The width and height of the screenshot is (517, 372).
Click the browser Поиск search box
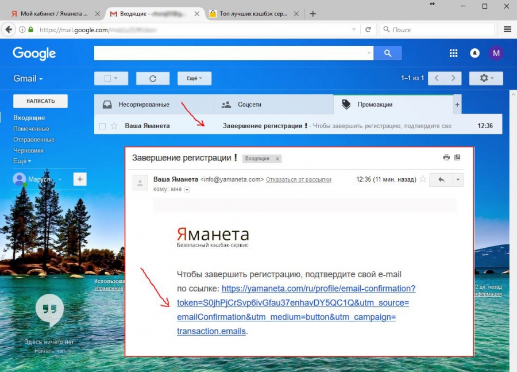coord(437,30)
